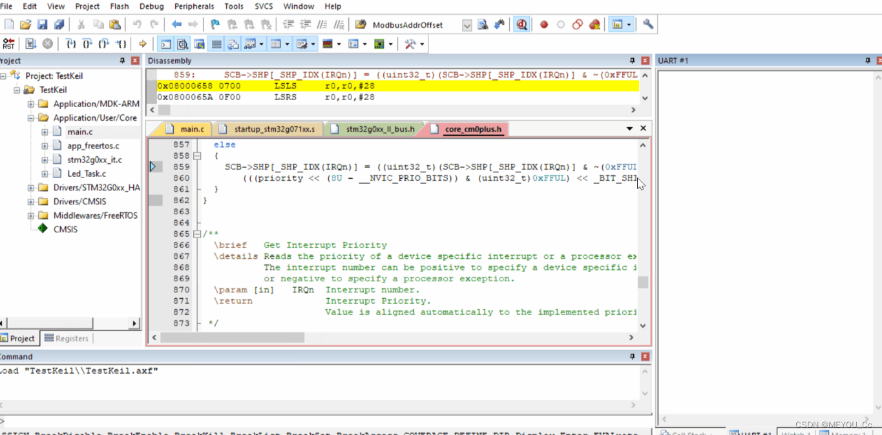Click the Save All icon

pos(59,25)
